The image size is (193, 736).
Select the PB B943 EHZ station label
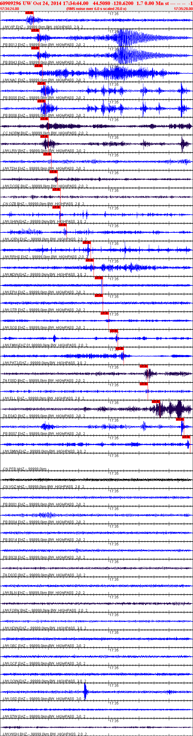point(44,62)
